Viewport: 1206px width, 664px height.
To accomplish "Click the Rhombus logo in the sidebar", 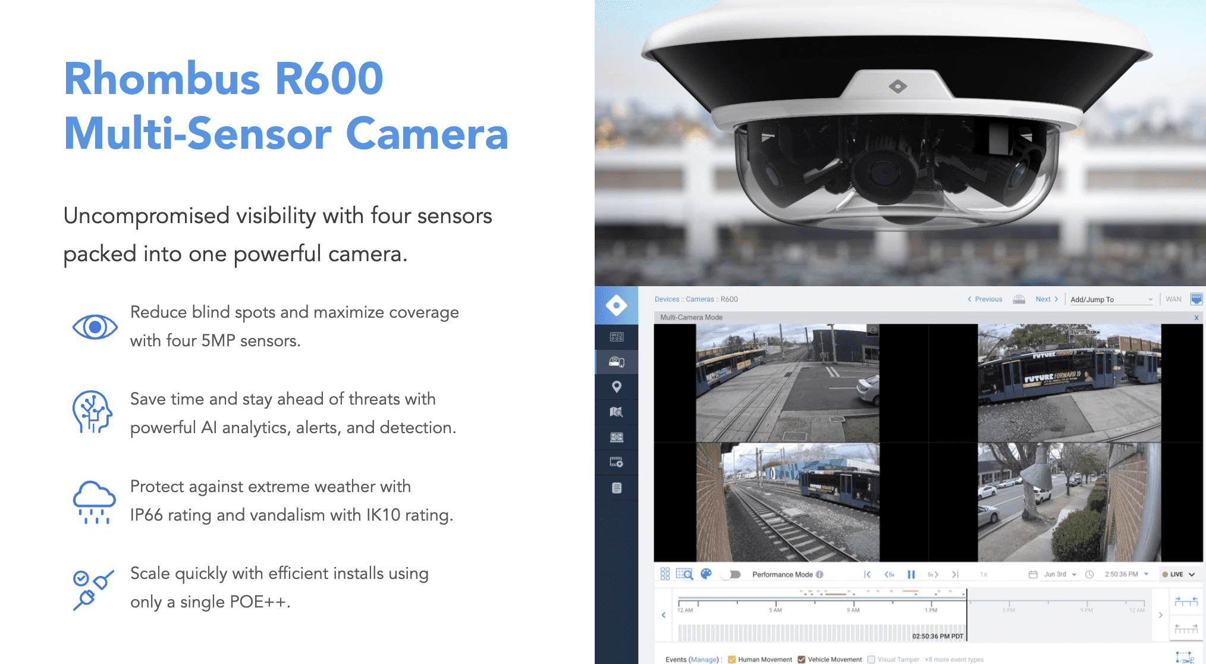I will [617, 306].
